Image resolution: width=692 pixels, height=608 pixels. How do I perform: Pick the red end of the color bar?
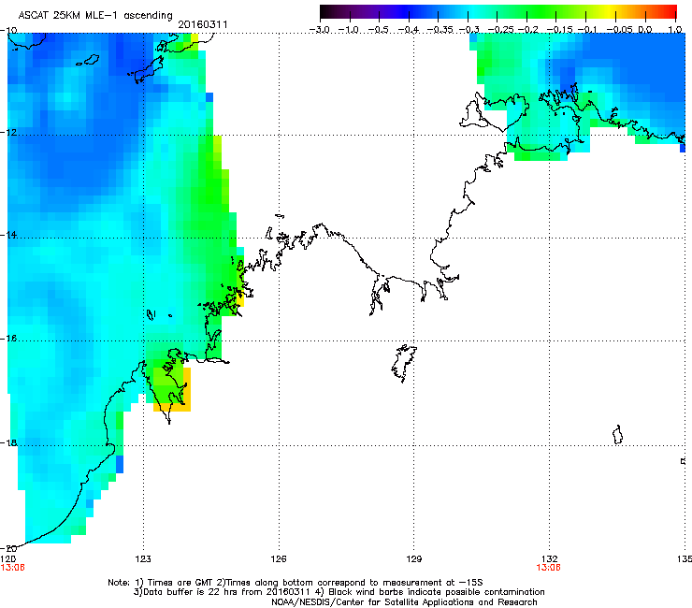(671, 11)
